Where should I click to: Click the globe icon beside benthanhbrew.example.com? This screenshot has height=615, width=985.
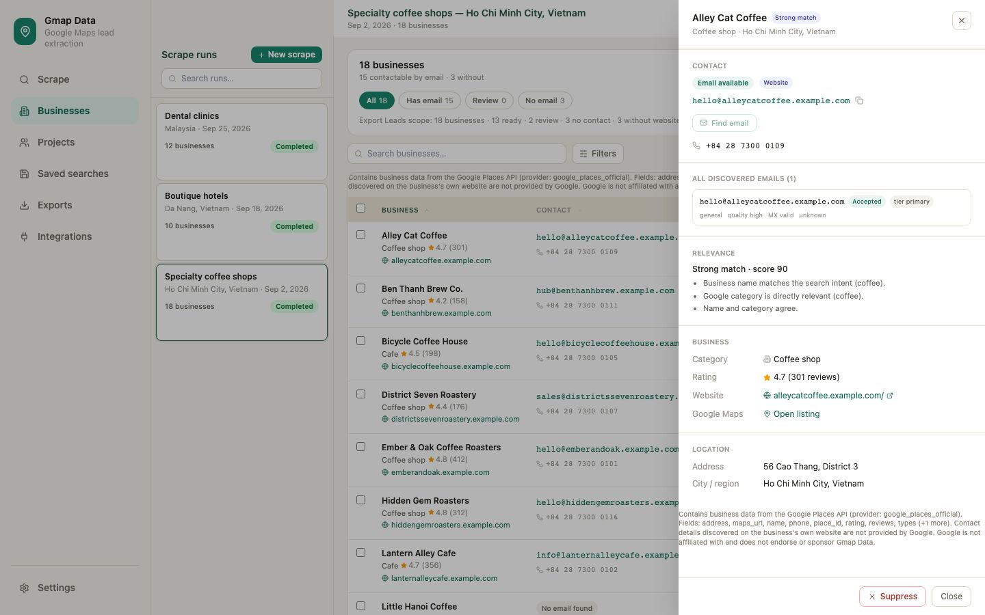[x=385, y=313]
